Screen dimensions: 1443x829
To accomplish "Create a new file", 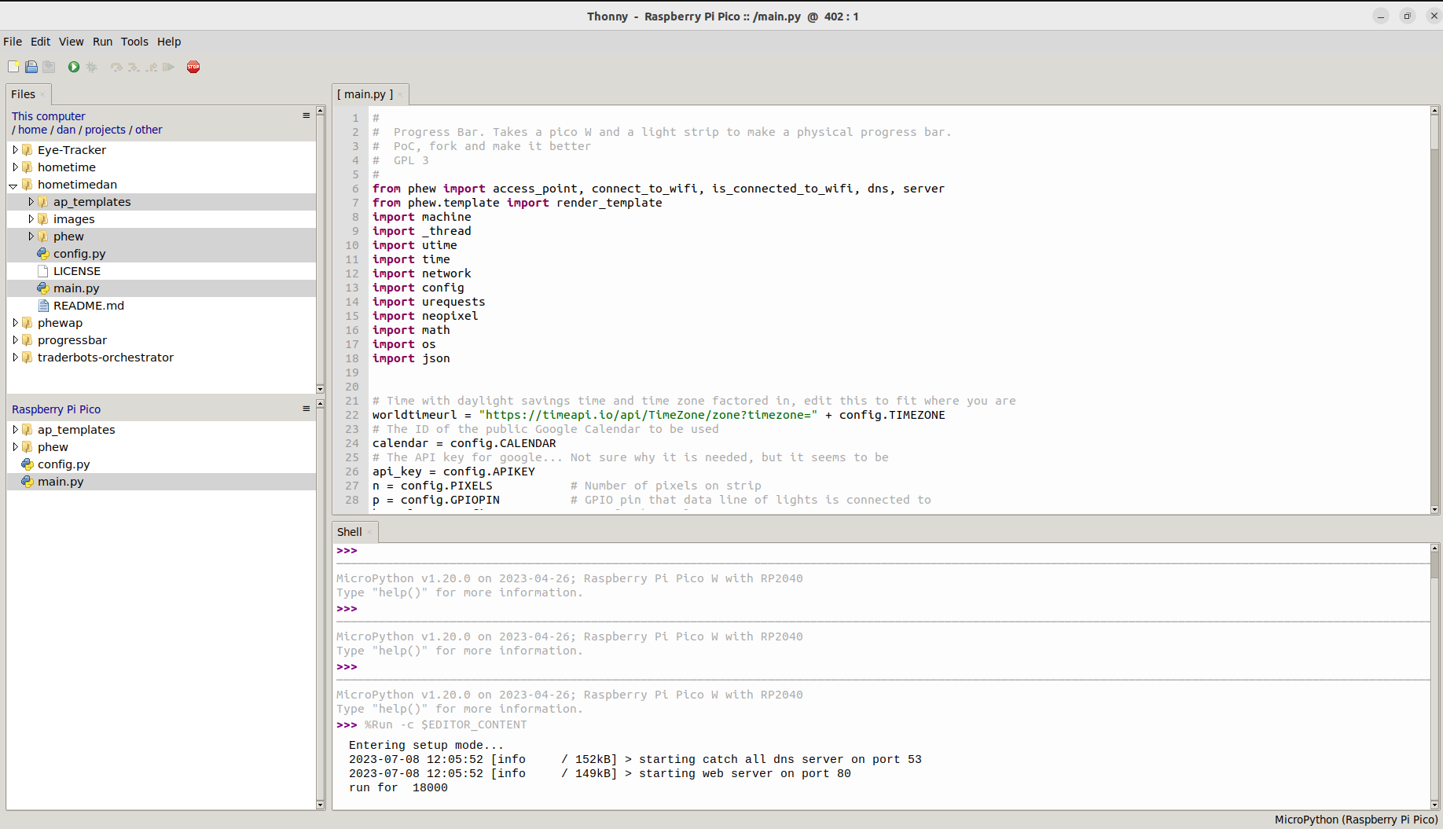I will point(13,67).
